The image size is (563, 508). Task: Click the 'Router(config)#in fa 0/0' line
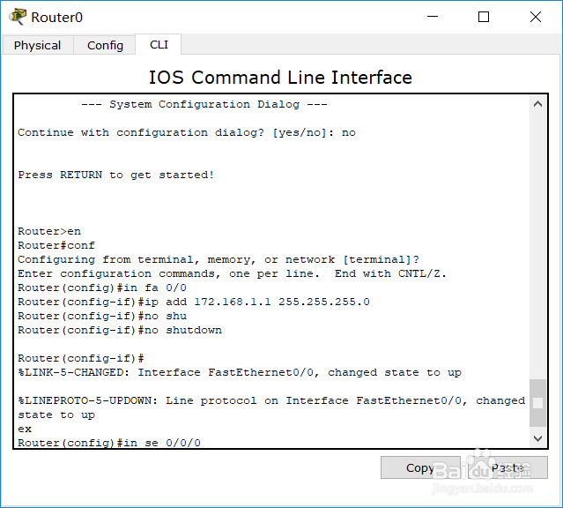coord(102,288)
